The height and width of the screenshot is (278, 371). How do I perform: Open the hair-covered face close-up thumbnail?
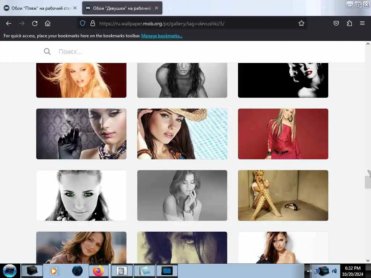[x=182, y=248]
